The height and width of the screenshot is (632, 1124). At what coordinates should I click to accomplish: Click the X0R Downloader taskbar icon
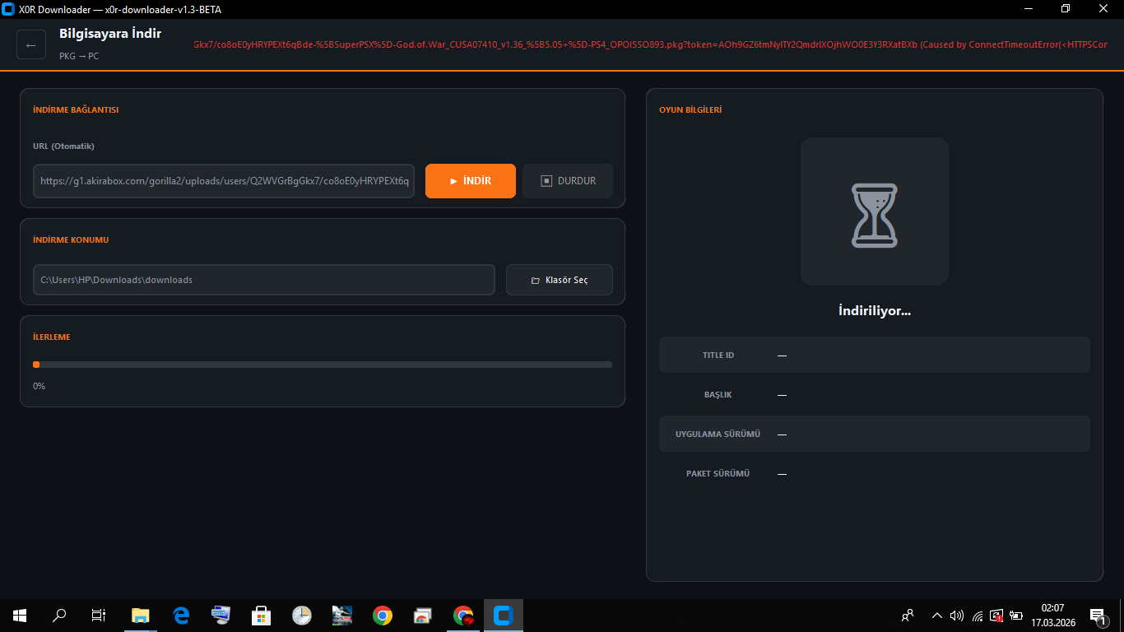pyautogui.click(x=504, y=616)
